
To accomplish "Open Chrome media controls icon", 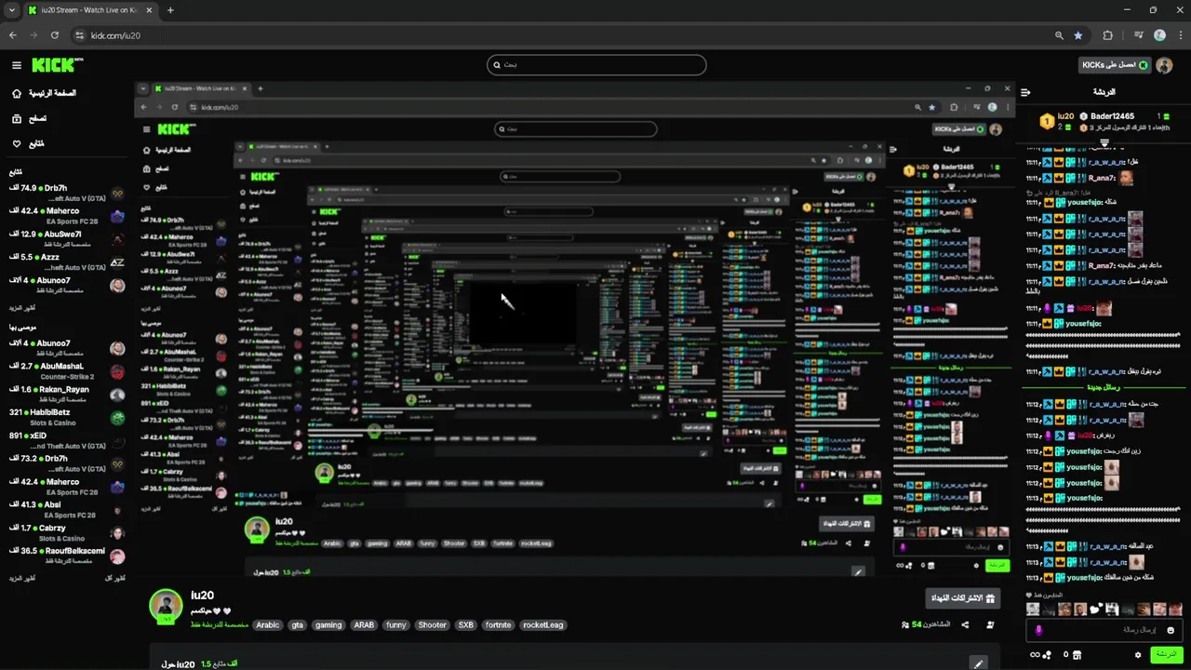I will (1139, 35).
